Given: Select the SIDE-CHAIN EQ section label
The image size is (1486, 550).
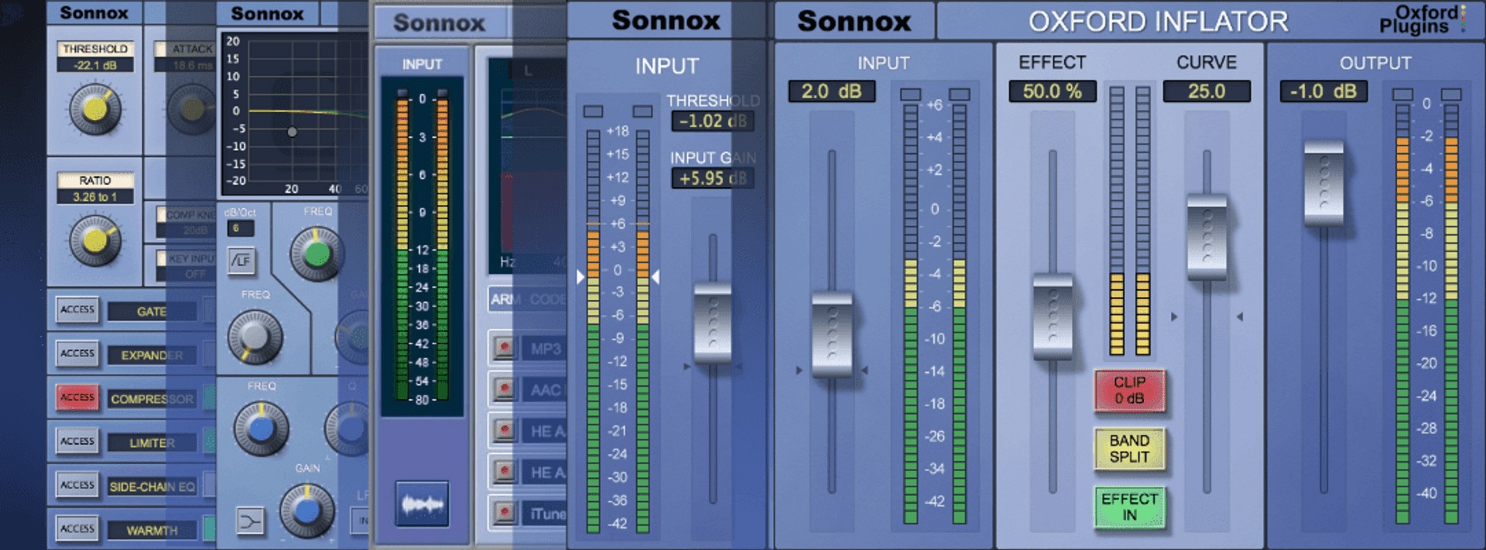Looking at the screenshot, I should click(x=152, y=487).
